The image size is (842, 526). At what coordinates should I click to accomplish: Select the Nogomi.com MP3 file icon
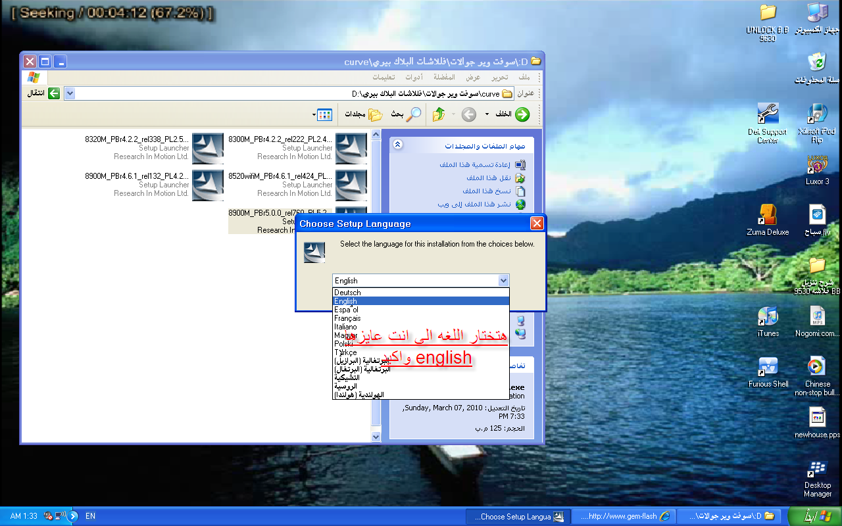(817, 321)
